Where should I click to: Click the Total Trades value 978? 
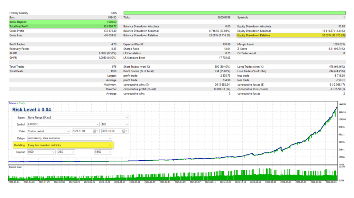[114, 67]
